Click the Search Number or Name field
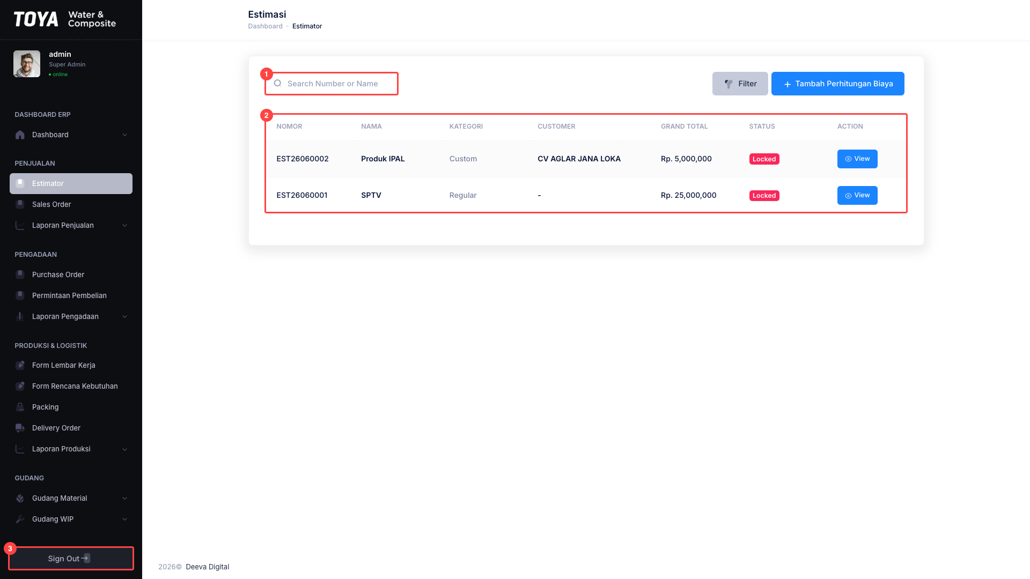 tap(332, 84)
